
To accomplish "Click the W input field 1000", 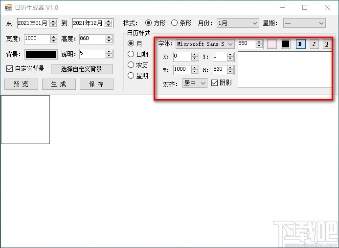I will coord(182,69).
